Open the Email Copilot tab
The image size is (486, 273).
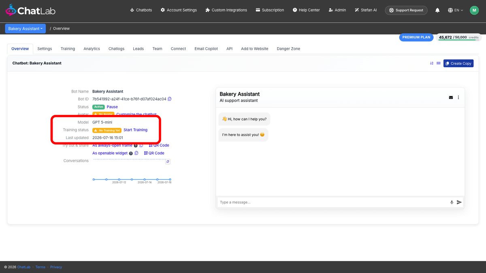coord(206,49)
